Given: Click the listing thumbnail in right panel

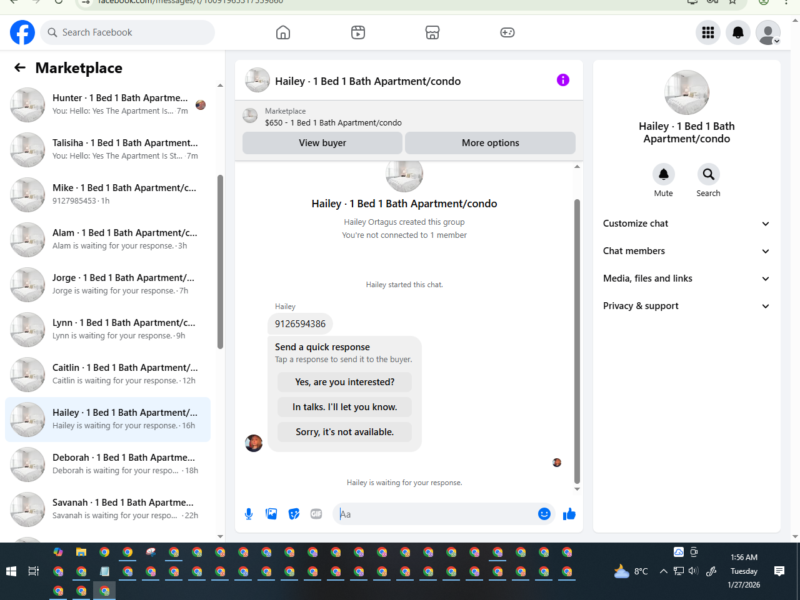Looking at the screenshot, I should tap(687, 92).
